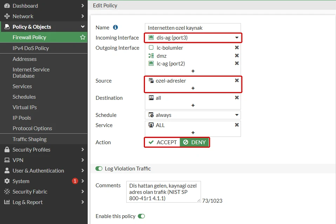Expand the System menu chevron

[83, 181]
